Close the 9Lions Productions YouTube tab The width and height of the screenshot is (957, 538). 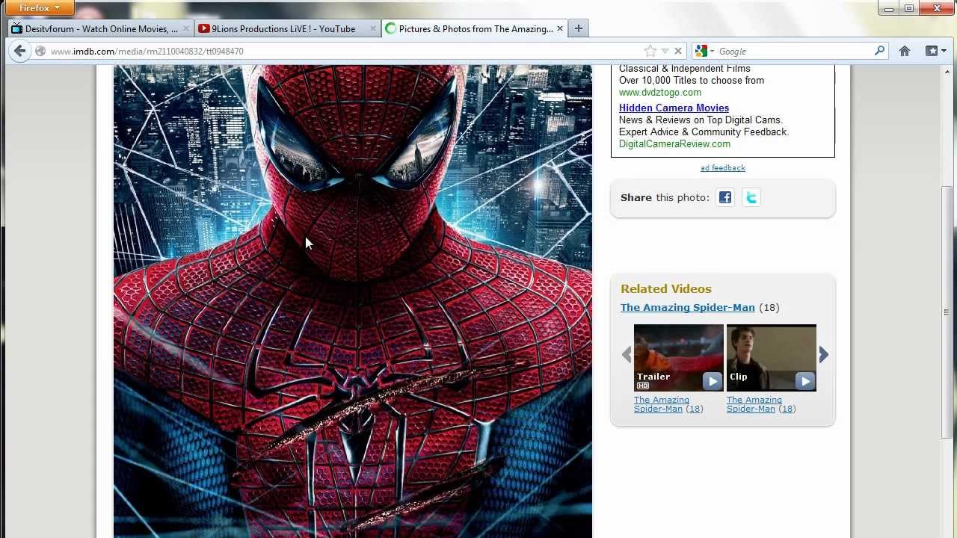pos(372,29)
